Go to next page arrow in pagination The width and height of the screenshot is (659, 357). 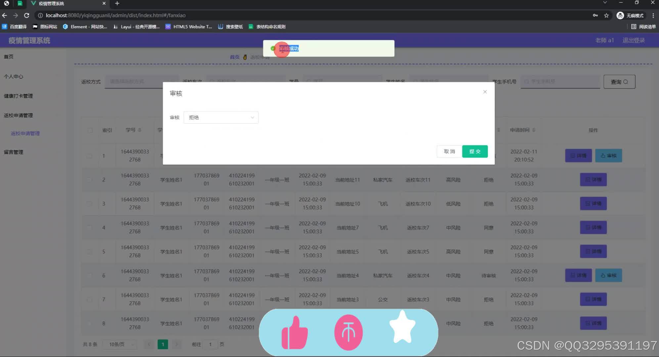tap(177, 344)
